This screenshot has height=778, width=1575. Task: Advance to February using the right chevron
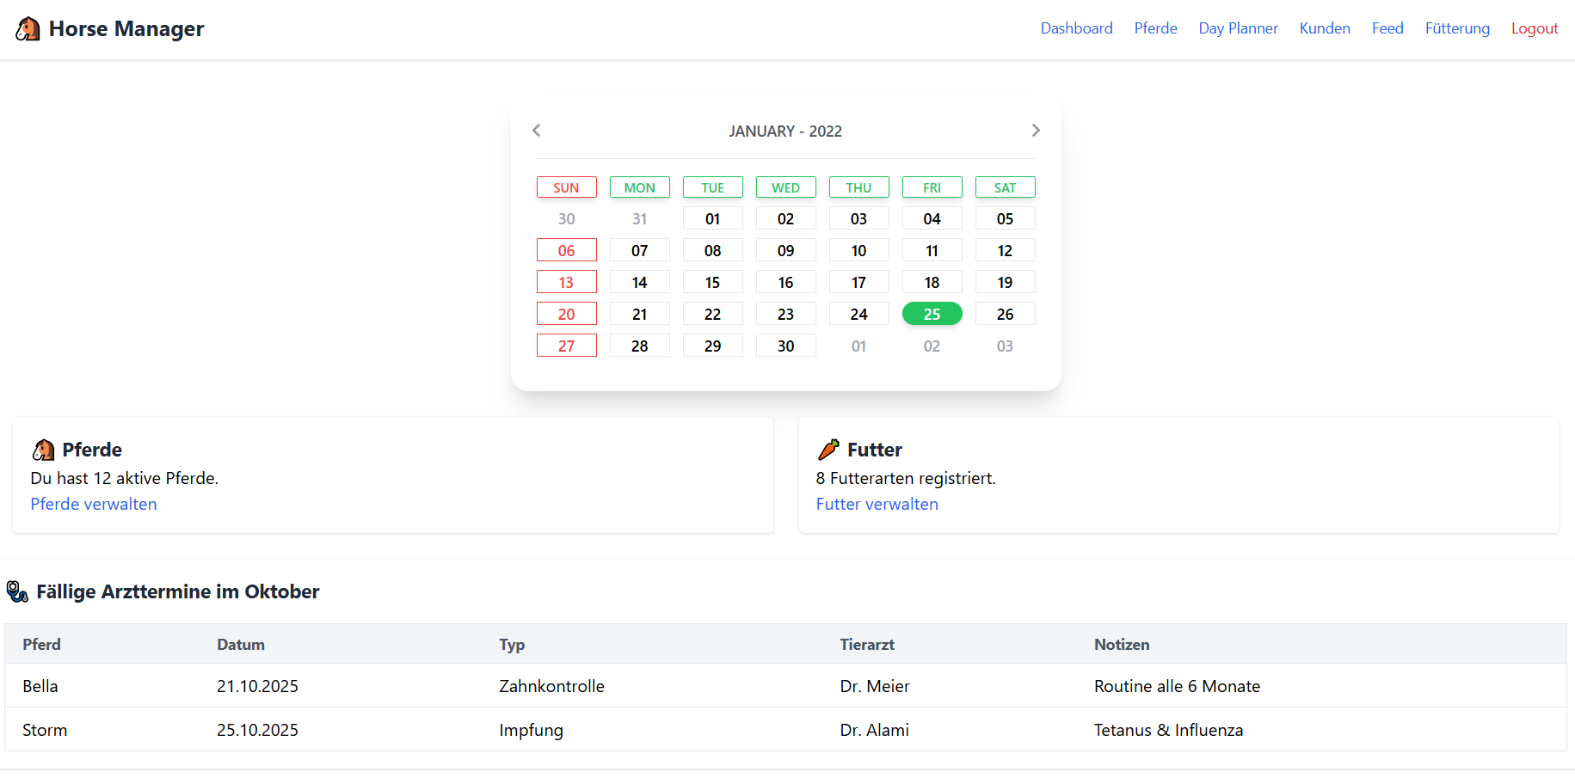click(1036, 130)
